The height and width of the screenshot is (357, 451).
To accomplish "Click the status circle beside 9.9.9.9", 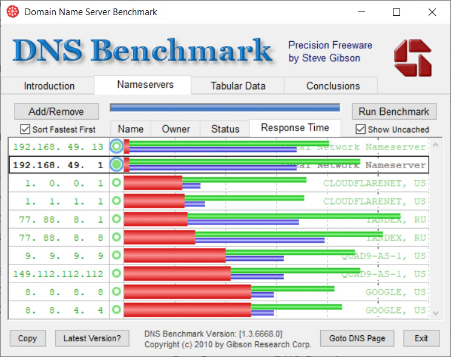I will [116, 255].
